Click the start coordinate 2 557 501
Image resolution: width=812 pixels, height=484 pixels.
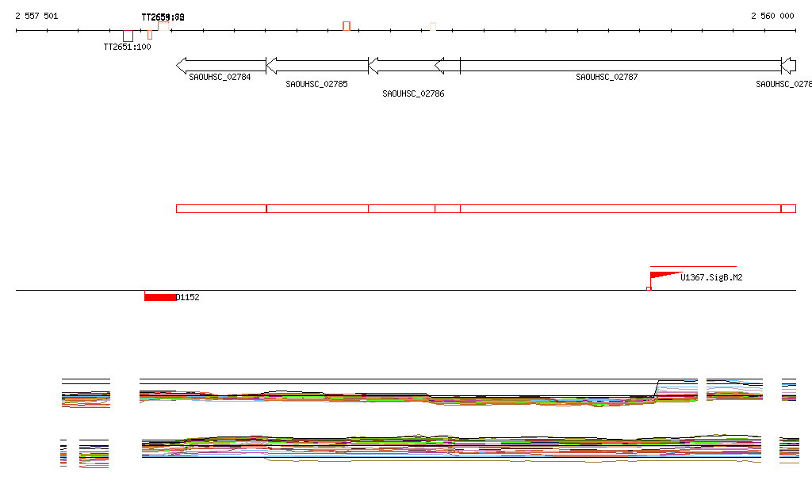(36, 16)
